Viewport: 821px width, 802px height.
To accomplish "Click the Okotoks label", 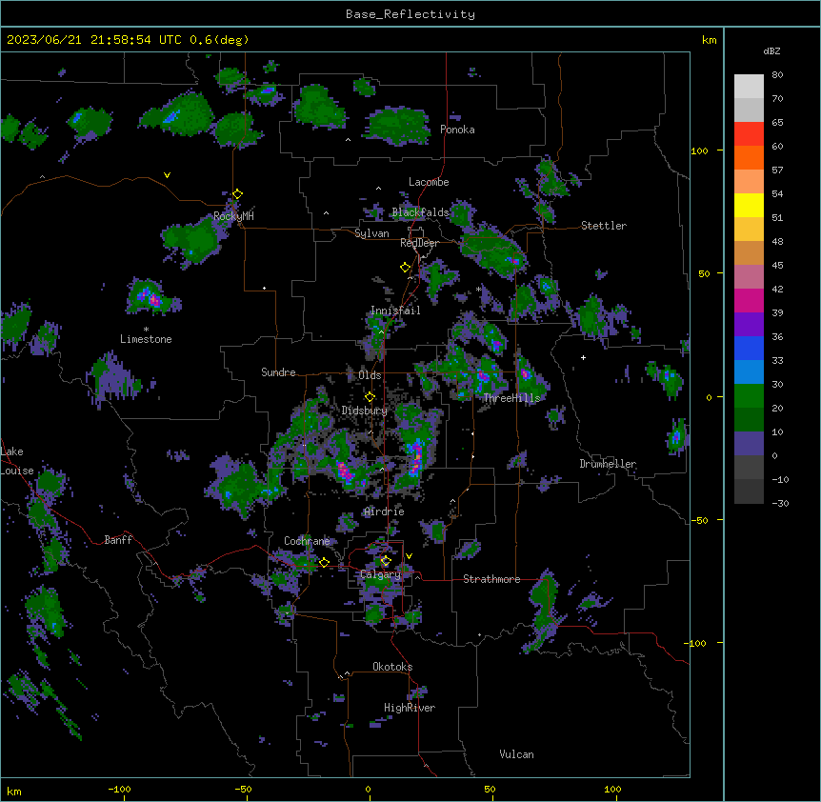I will [392, 667].
